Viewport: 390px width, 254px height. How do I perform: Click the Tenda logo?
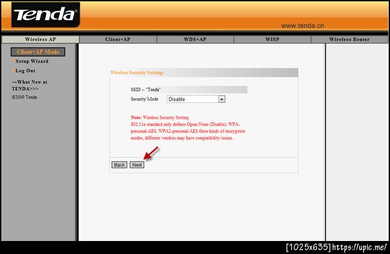click(45, 14)
